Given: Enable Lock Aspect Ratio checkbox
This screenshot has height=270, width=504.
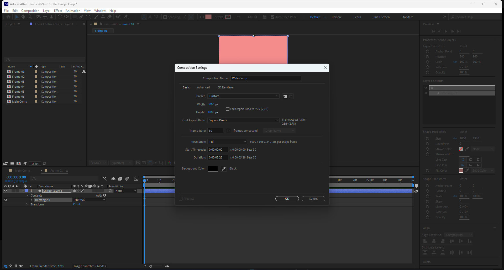Looking at the screenshot, I should coord(228,109).
